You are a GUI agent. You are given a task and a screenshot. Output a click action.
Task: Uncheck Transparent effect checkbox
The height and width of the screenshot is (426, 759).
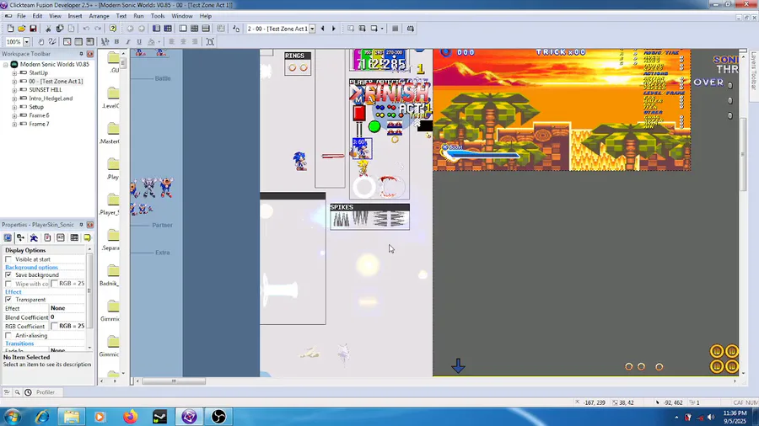pos(8,300)
